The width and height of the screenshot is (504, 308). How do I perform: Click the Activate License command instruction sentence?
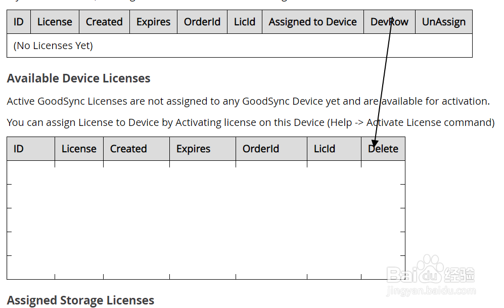(251, 122)
